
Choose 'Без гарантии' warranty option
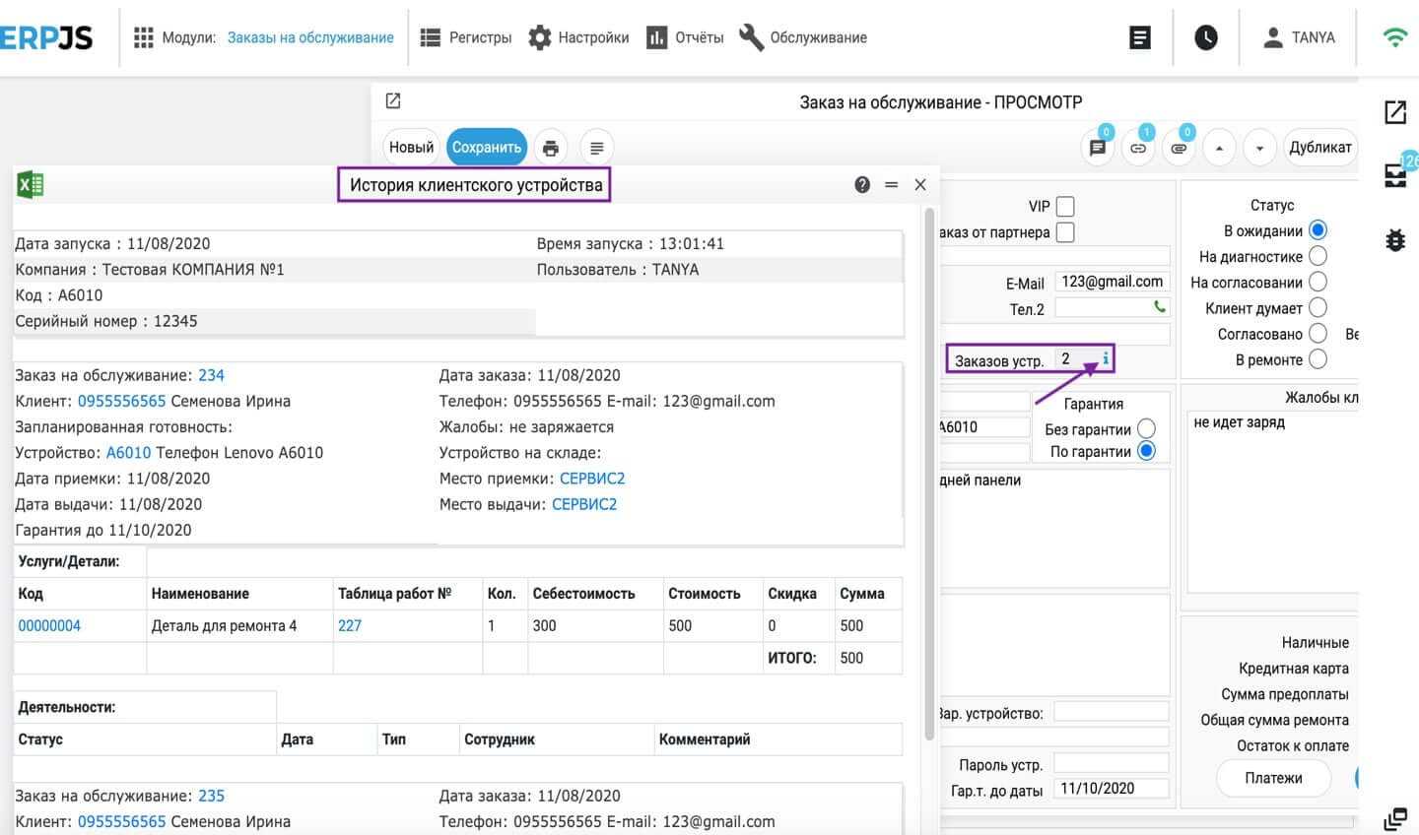pyautogui.click(x=1146, y=428)
